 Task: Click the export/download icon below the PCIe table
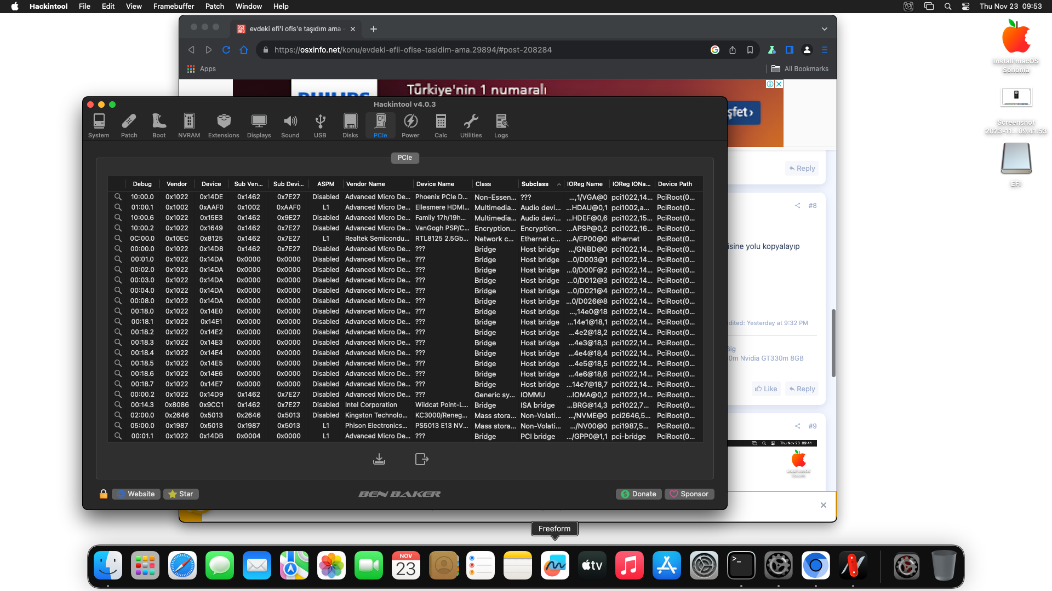pos(379,459)
